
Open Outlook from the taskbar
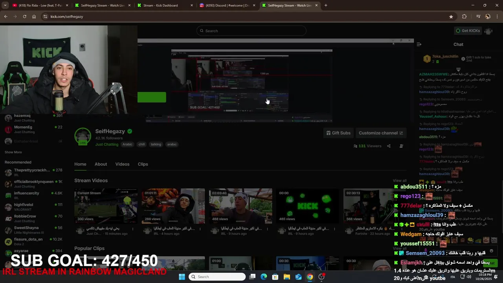298,277
